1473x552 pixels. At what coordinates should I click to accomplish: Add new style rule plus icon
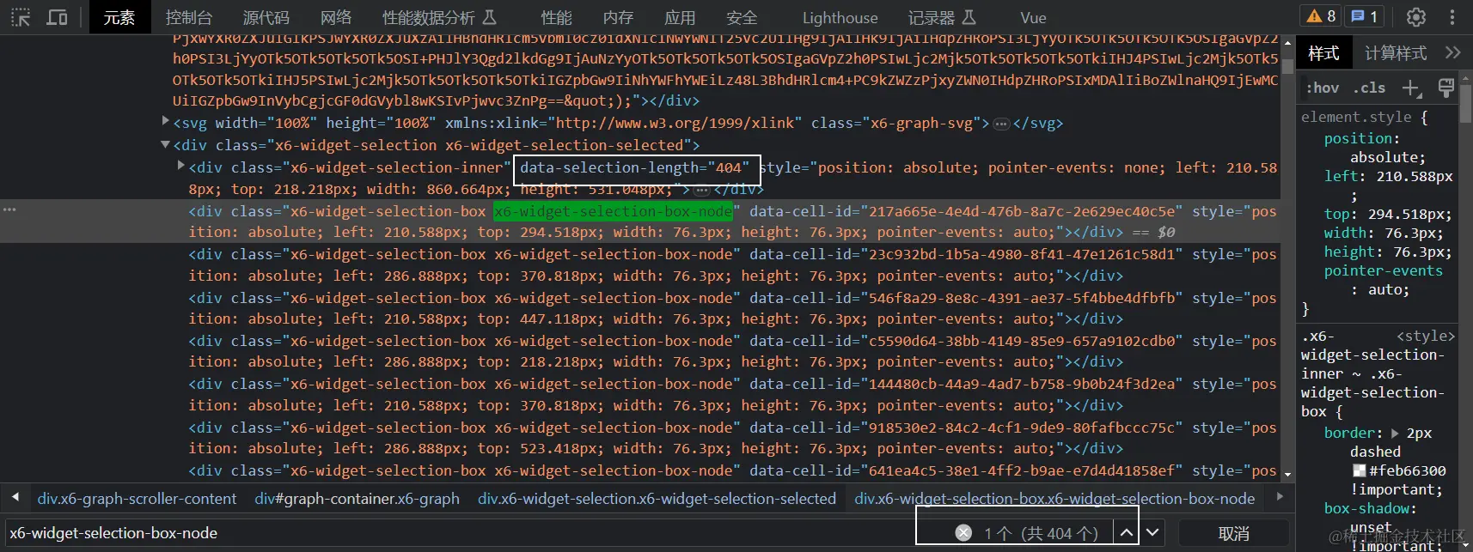coord(1411,88)
